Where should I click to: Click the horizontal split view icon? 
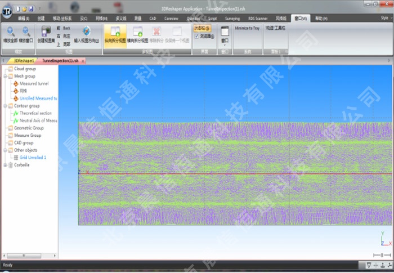coord(138,32)
